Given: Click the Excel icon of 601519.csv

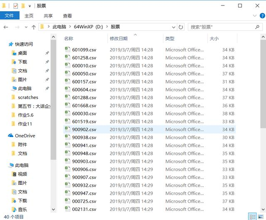Looking at the screenshot, I should pos(67,121).
